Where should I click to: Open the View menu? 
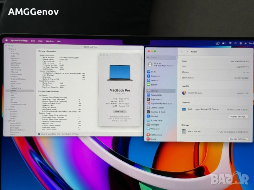(x=40, y=41)
